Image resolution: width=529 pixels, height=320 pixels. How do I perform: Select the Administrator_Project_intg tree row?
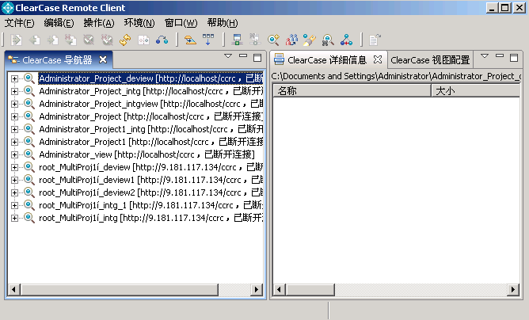pos(150,91)
